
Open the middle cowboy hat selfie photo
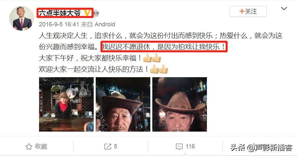[123, 104]
